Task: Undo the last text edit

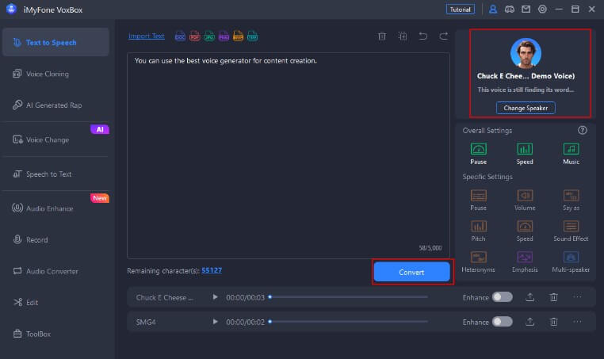Action: click(x=423, y=36)
